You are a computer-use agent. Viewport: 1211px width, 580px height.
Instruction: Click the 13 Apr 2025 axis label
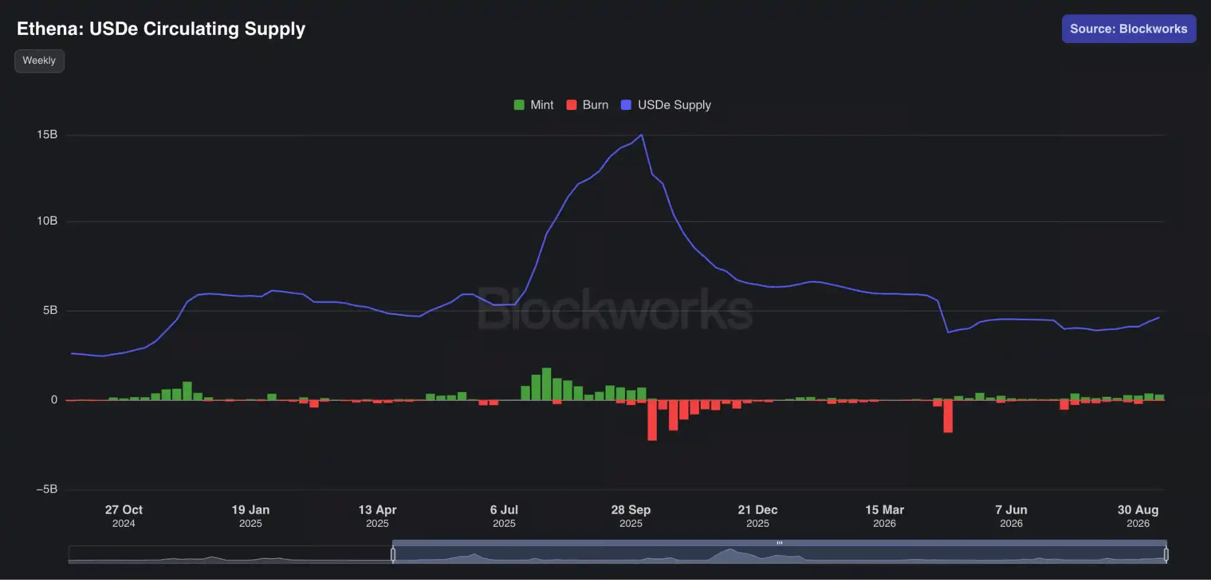point(377,516)
